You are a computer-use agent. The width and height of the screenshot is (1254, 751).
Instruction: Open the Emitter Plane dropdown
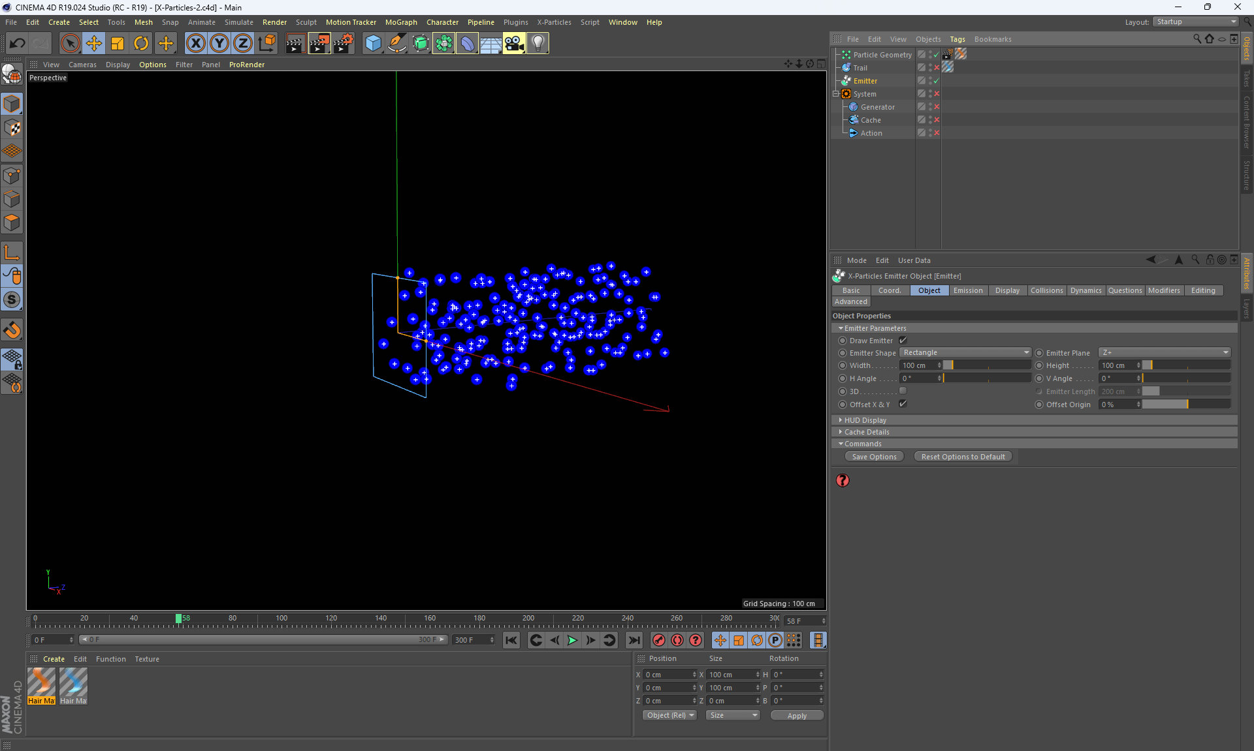coord(1164,352)
